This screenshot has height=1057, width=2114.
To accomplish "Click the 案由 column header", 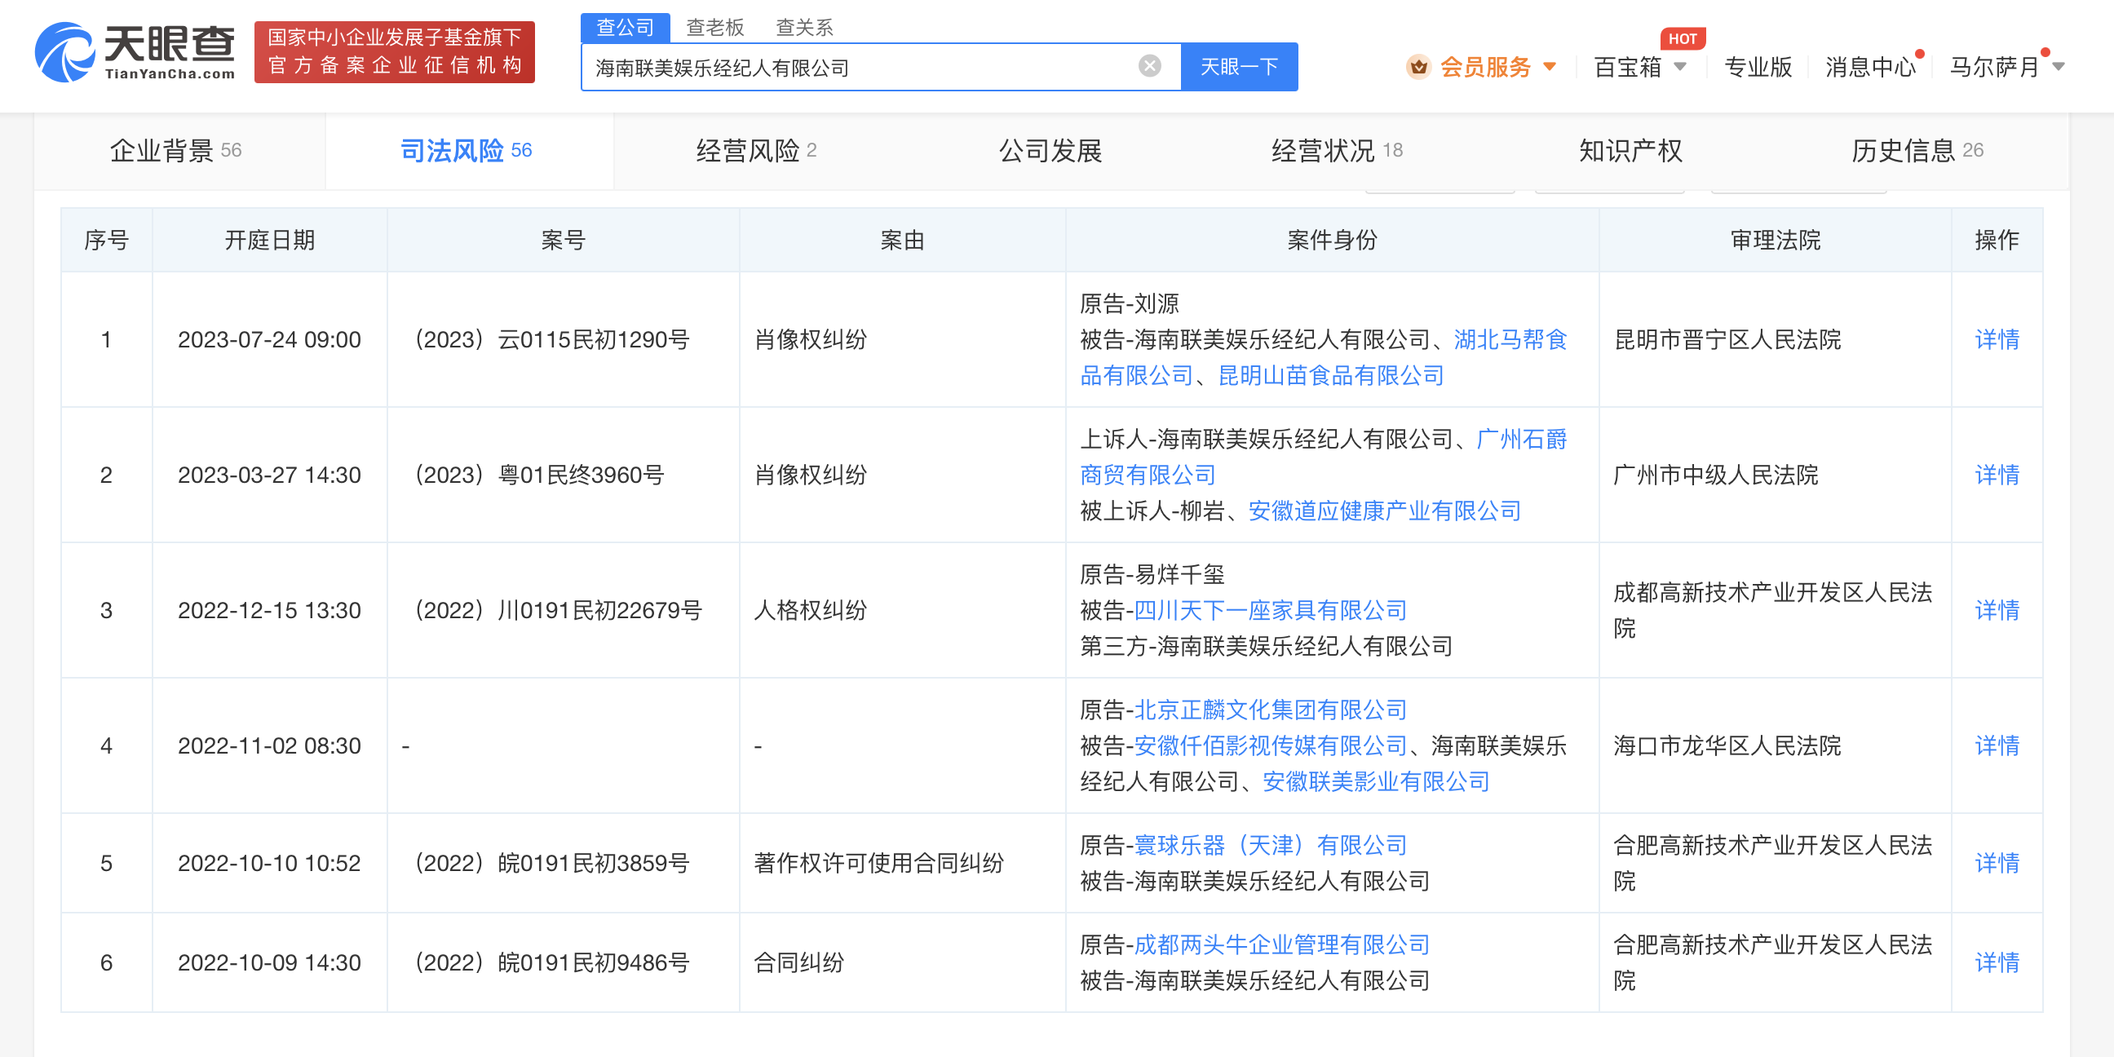I will tap(902, 240).
